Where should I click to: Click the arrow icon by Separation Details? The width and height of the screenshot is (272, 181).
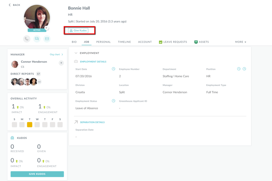pyautogui.click(x=76, y=122)
